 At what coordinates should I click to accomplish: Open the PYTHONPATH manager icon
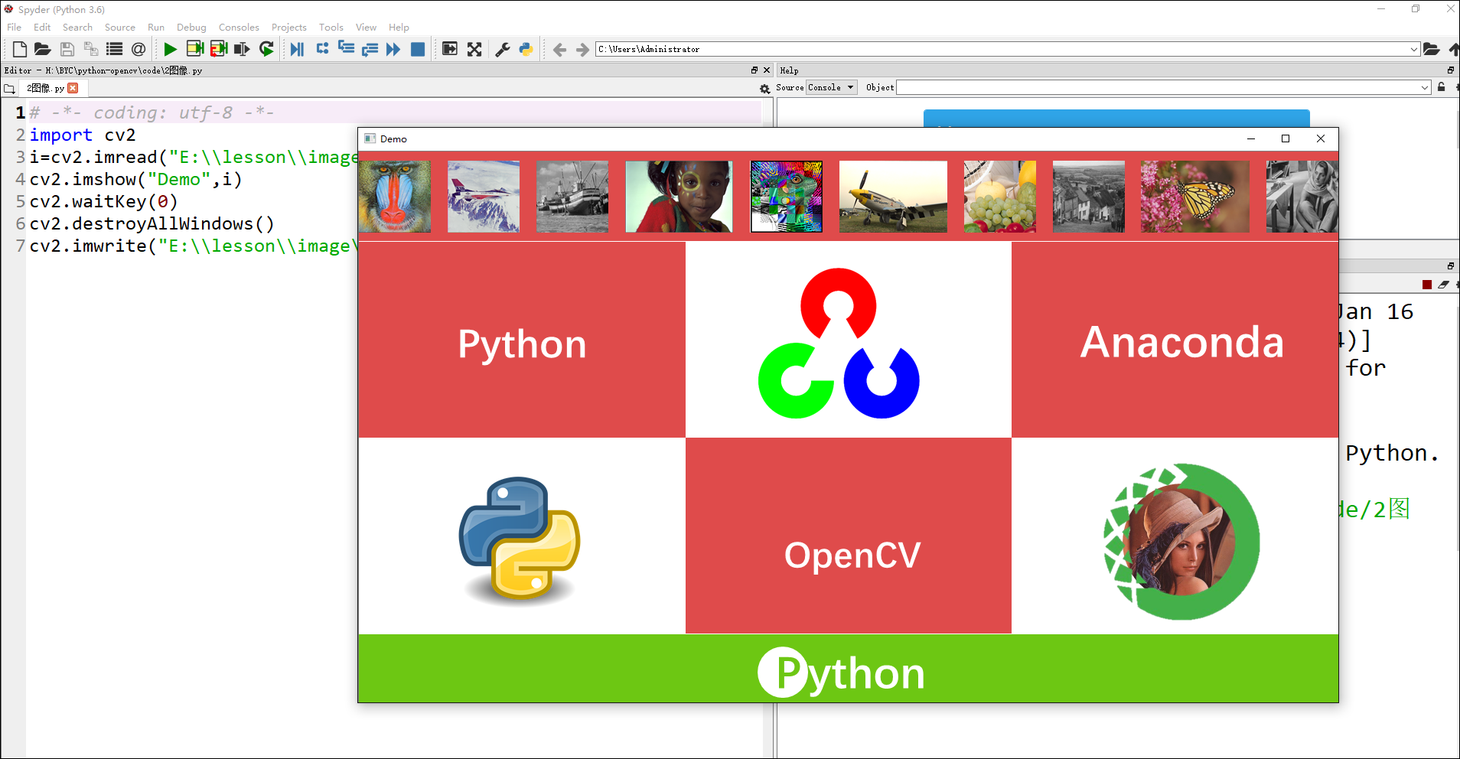point(526,49)
